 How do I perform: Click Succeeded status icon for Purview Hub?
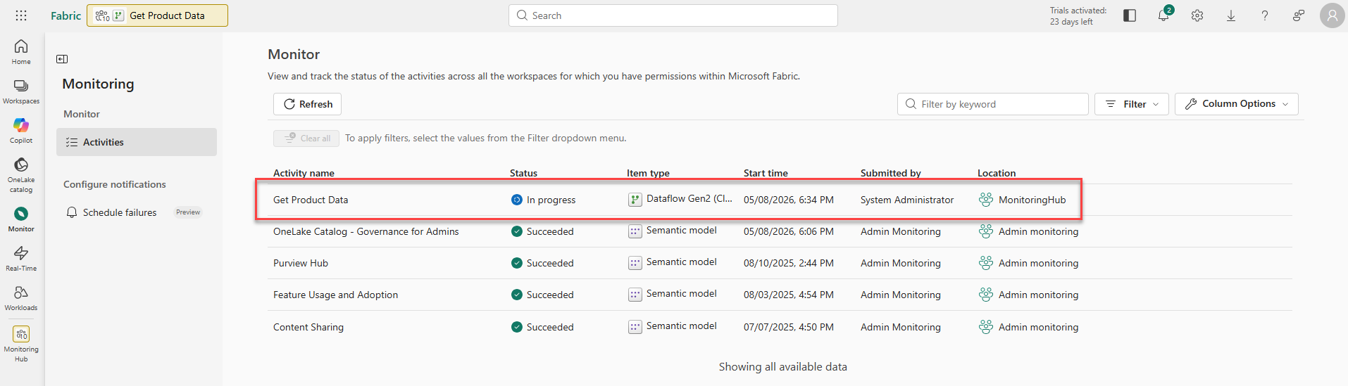517,263
